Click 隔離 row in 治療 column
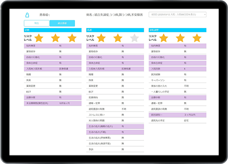This screenshot has width=228, height=164. point(53,74)
